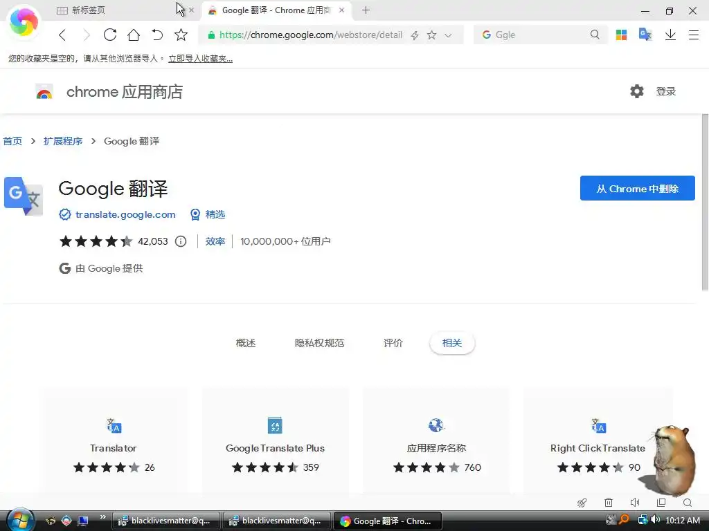Open the 效率 category link

(215, 241)
